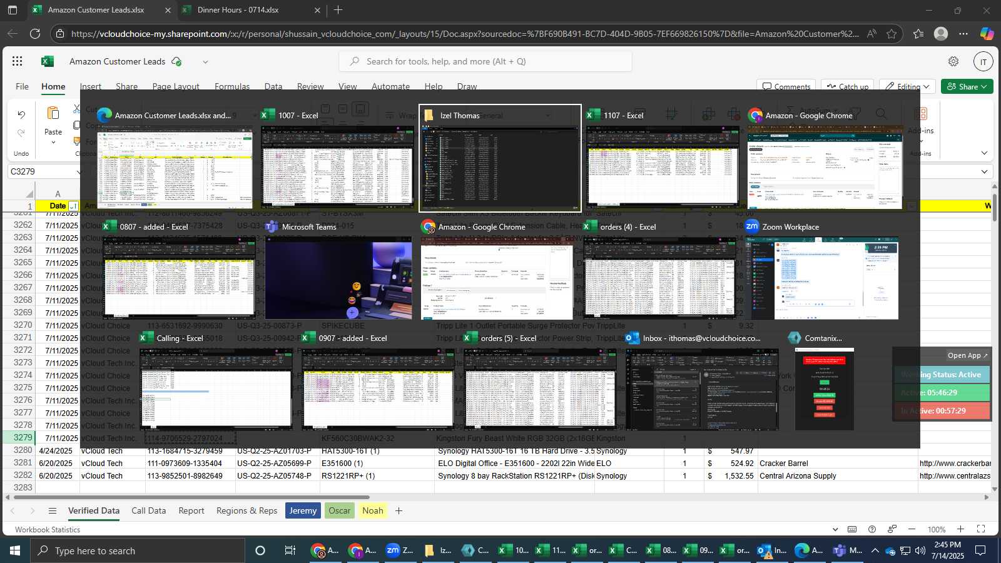1001x563 pixels.
Task: Refresh the browser page
Action: coord(35,34)
